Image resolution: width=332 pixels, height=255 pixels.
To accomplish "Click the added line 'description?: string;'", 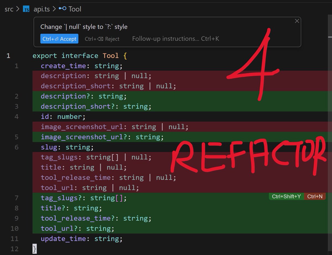I will pos(84,96).
